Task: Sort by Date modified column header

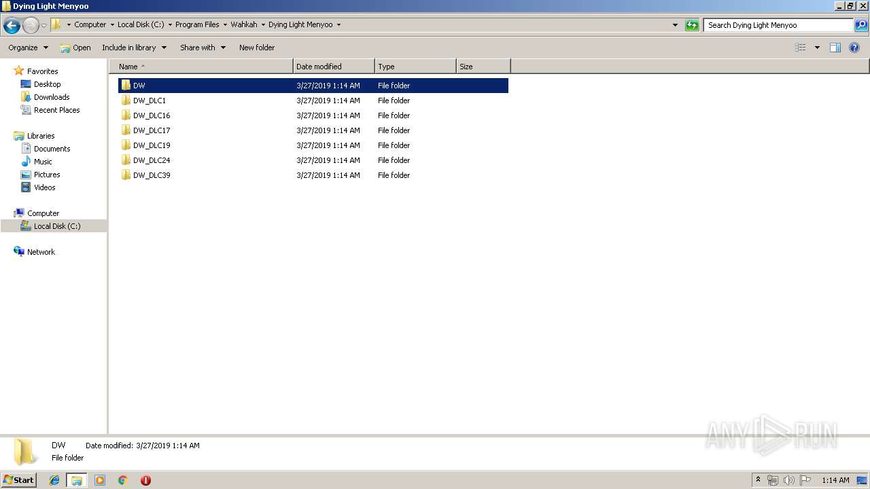Action: 334,67
